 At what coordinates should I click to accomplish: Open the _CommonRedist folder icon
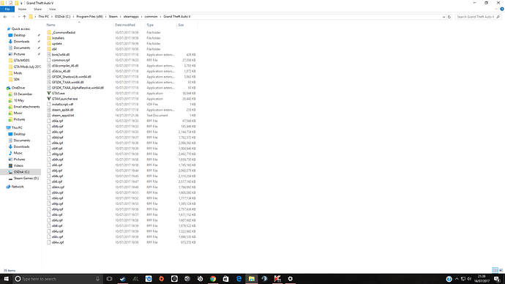(49, 32)
